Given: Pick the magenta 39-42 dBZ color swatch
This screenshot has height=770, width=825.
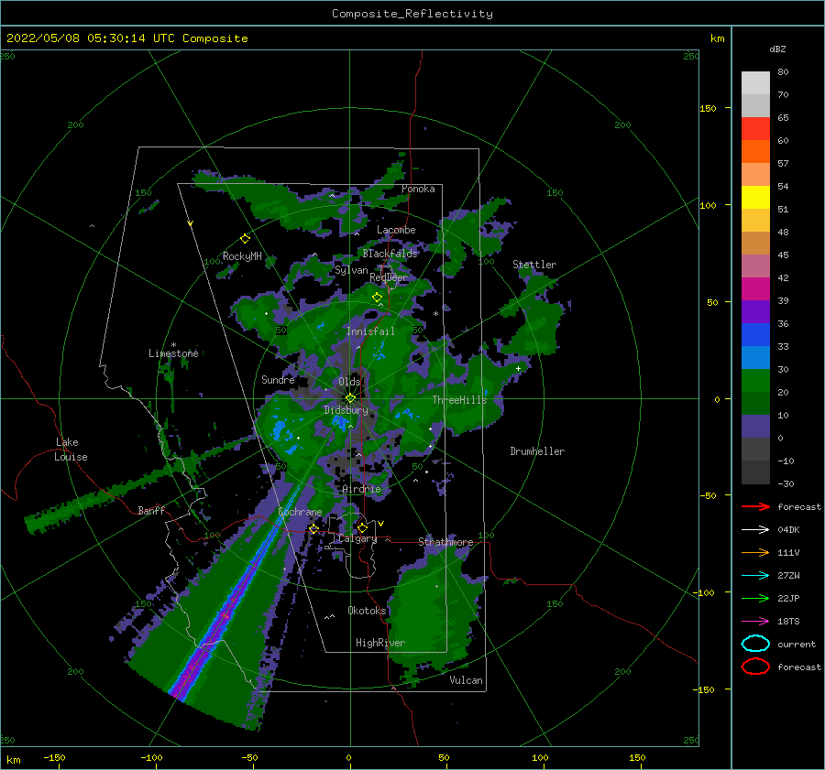Looking at the screenshot, I should pos(755,289).
